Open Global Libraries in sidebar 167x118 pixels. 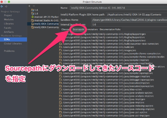tap(13, 43)
